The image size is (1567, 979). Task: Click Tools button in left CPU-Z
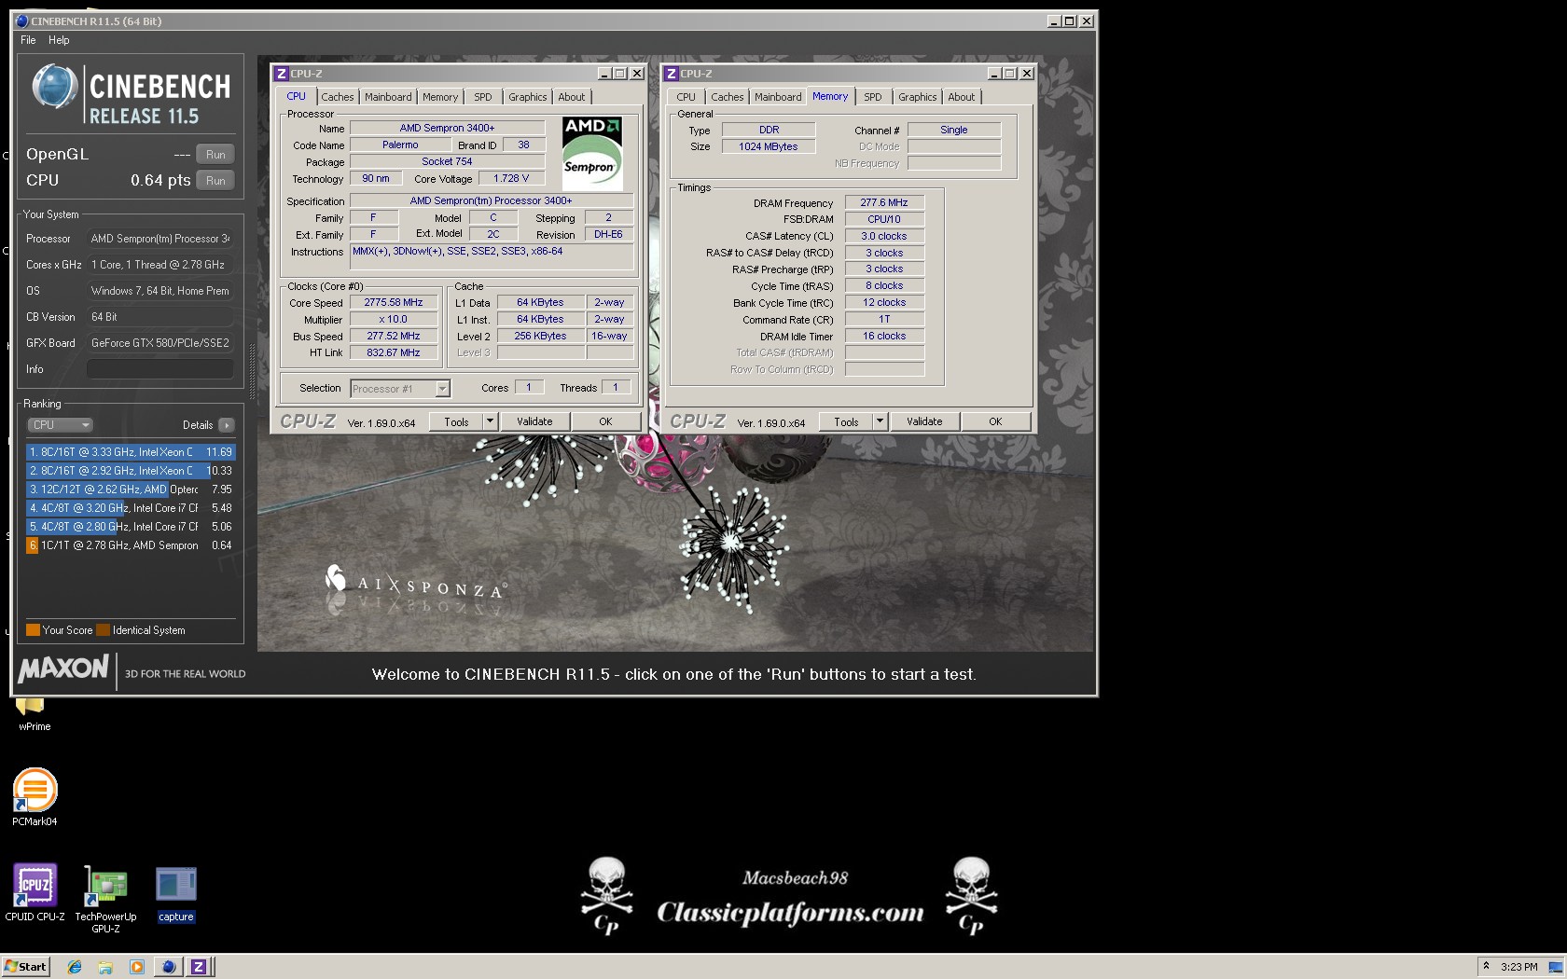coord(456,422)
